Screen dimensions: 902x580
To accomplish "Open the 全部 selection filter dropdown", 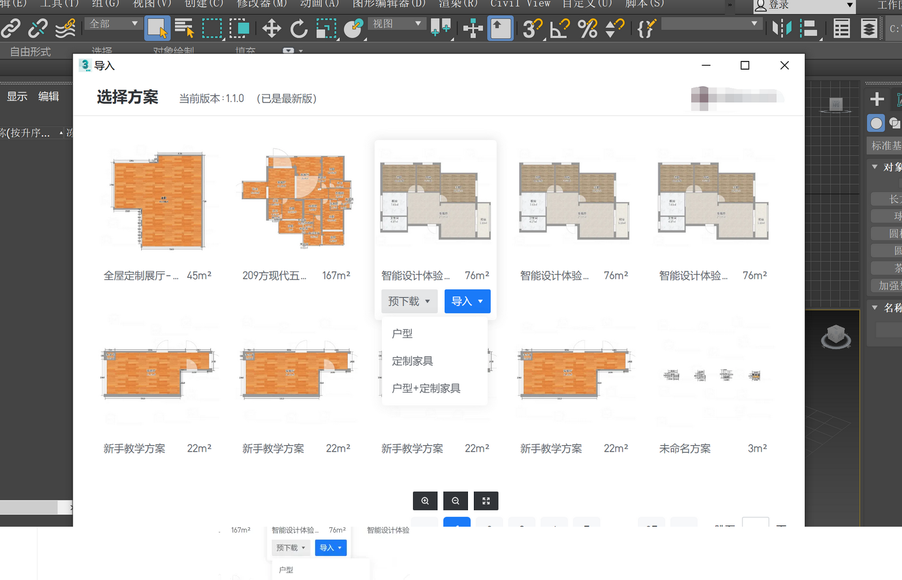I will coord(114,24).
